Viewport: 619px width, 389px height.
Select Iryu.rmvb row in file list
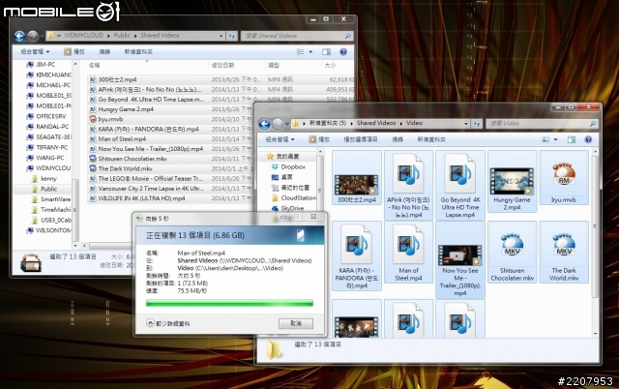click(170, 119)
